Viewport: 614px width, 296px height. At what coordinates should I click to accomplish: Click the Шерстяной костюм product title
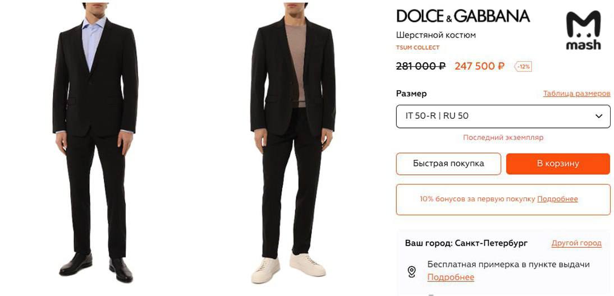pyautogui.click(x=436, y=35)
